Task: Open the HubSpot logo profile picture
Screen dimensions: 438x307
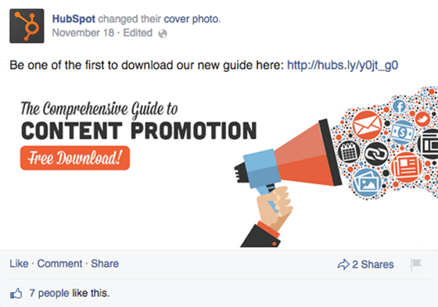Action: (x=27, y=26)
